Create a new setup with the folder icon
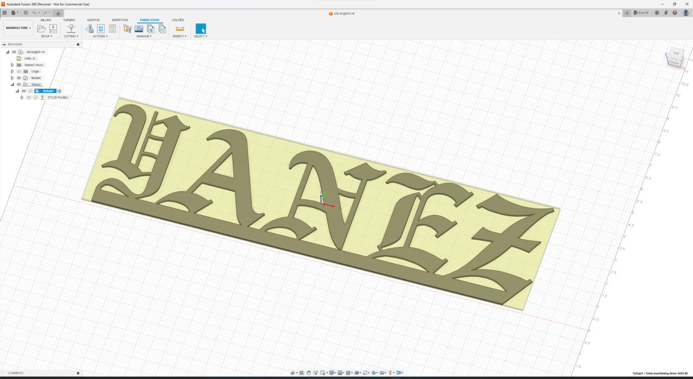693x379 pixels. click(41, 29)
